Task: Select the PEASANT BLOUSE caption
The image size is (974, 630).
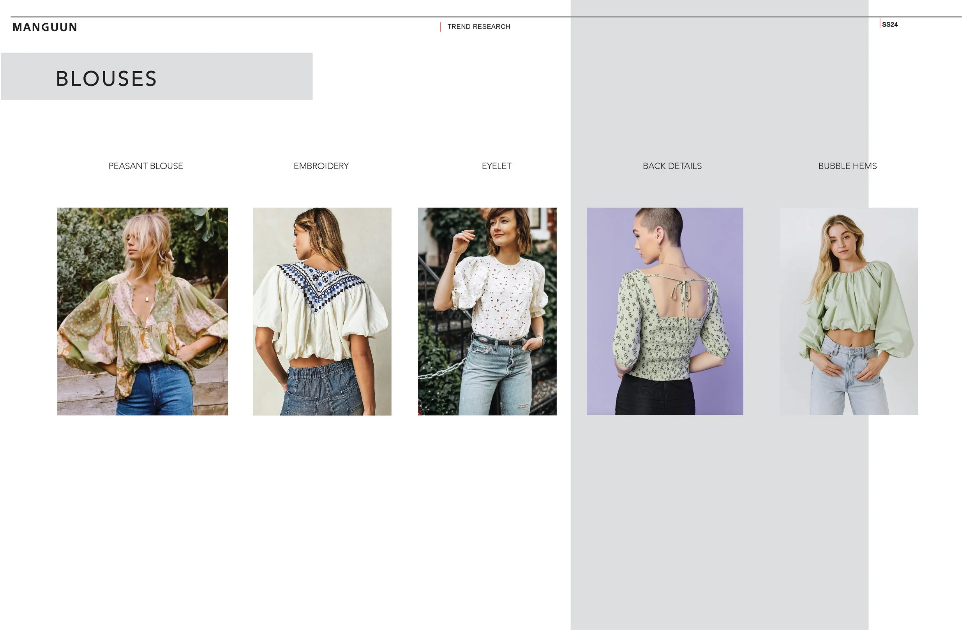Action: (x=146, y=166)
